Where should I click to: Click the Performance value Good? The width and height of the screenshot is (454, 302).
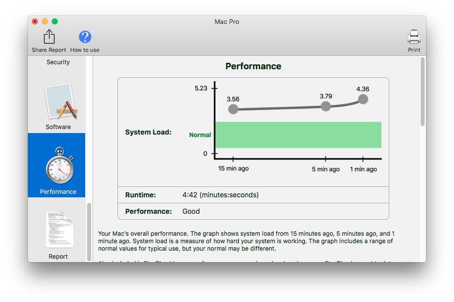click(191, 211)
